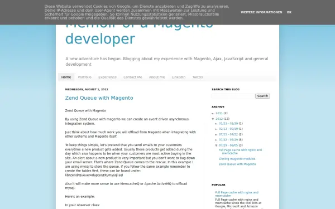Open the Zend Queue with Magento post title
This screenshot has height=209, width=335.
(99, 98)
